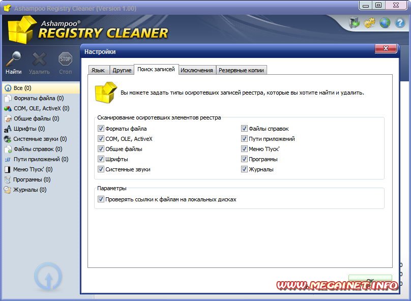Screen dimensions: 411x301
Task: Open the Резервные копии tab
Action: (x=242, y=70)
